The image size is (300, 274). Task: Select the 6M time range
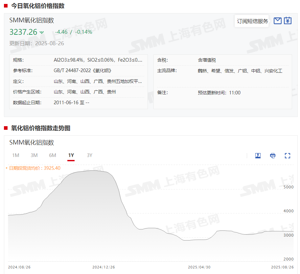point(53,155)
